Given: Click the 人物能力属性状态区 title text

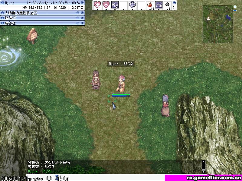Looking at the screenshot, I should pyautogui.click(x=21, y=13).
